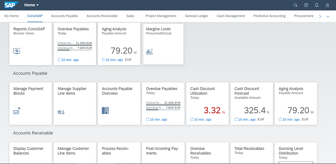The height and width of the screenshot is (164, 336).
Task: Click Accounts Payable Uncritical Overdue bar
Action: (163, 110)
